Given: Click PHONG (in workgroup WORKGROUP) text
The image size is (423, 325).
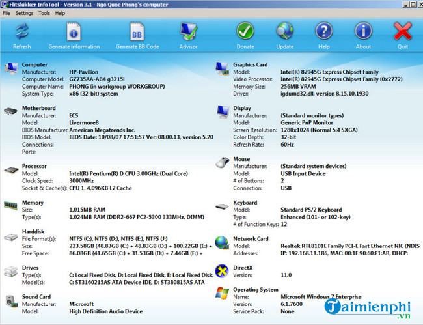Looking at the screenshot, I should [x=116, y=87].
